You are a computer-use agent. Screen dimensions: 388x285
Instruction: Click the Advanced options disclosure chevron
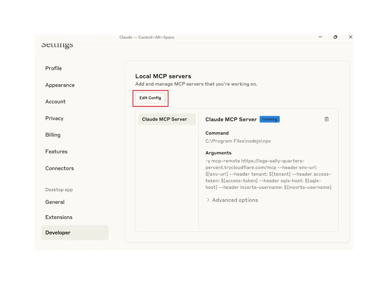[208, 200]
